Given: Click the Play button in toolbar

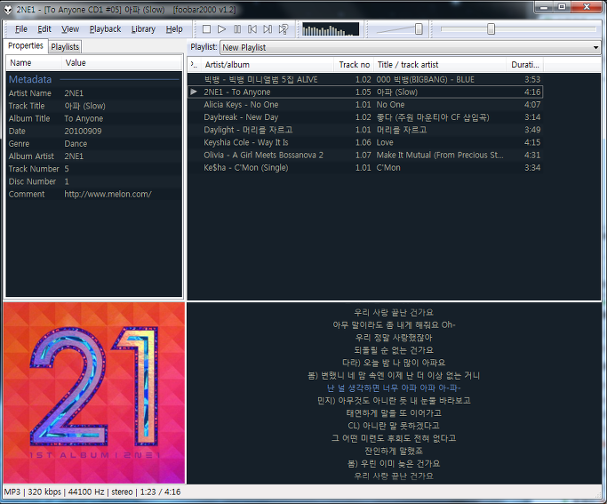Looking at the screenshot, I should tap(222, 29).
